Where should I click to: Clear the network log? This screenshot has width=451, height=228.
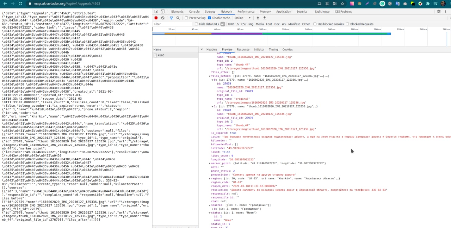[163, 18]
